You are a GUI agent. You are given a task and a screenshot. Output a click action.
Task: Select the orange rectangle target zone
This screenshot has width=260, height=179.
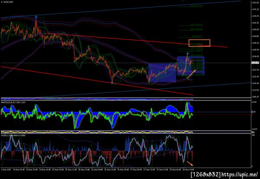tap(199, 43)
